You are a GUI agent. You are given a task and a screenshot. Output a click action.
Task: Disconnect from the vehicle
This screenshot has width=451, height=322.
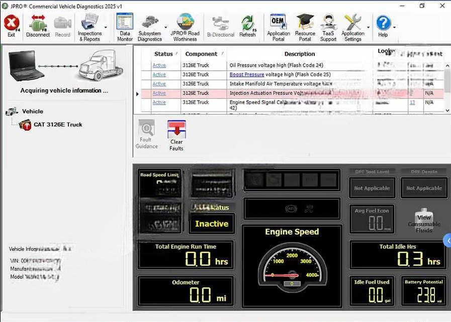(x=38, y=26)
